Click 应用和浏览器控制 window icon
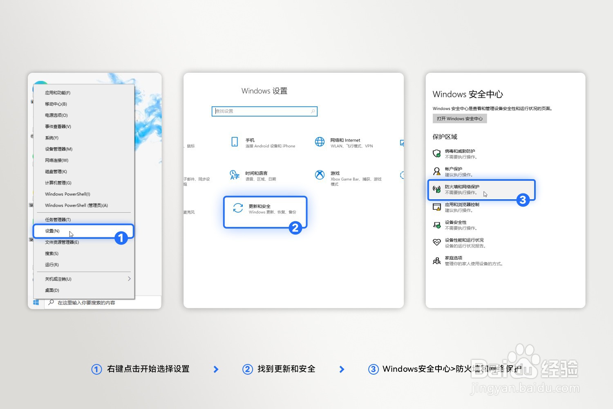Viewport: 613px width, 409px height. [x=437, y=207]
